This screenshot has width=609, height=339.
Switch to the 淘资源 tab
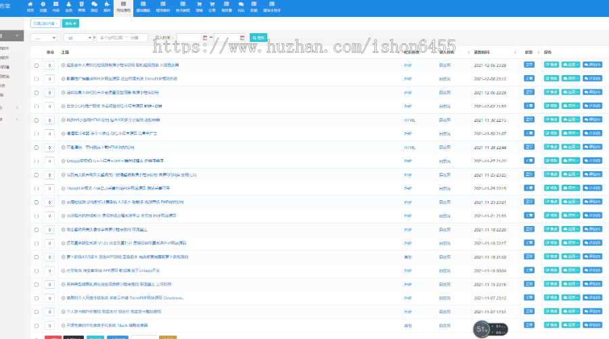click(x=227, y=7)
